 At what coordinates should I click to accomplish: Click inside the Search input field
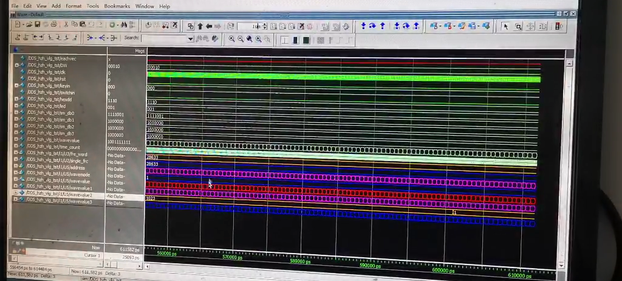tap(164, 38)
